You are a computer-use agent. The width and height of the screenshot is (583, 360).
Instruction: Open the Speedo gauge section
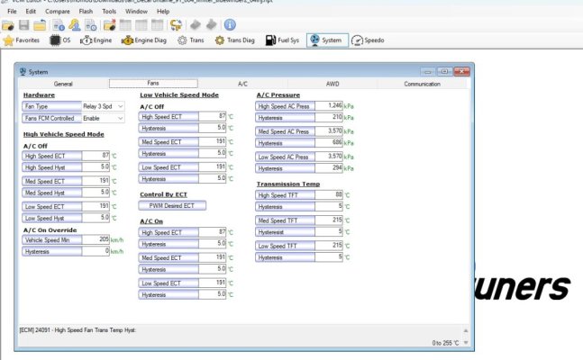coord(368,40)
